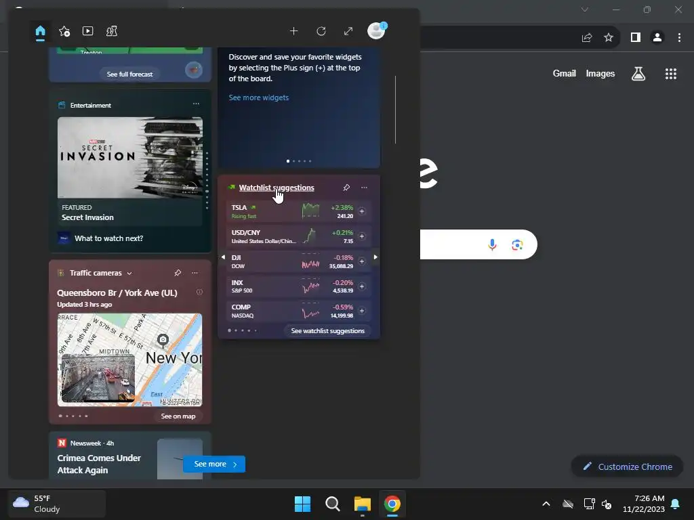This screenshot has height=520, width=694.
Task: Click See on map button
Action: coord(178,416)
